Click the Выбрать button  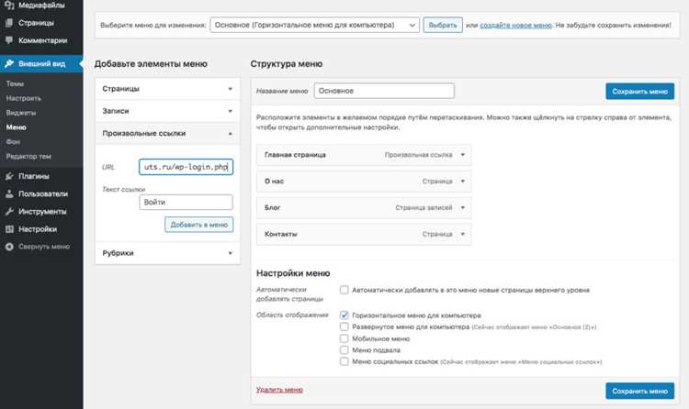[x=443, y=25]
